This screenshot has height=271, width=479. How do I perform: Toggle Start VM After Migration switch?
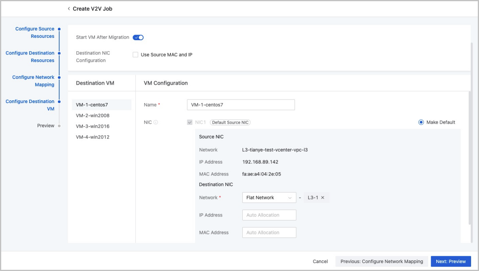[x=138, y=37]
